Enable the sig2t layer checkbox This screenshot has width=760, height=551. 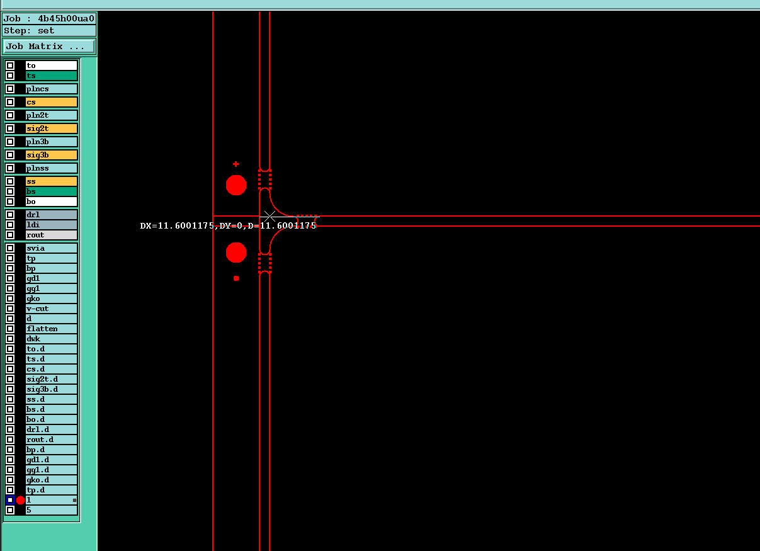tap(10, 128)
